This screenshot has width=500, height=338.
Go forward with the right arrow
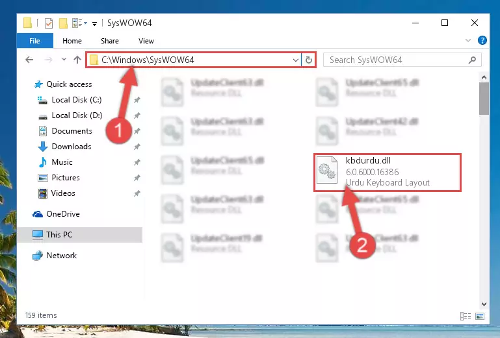click(x=48, y=60)
